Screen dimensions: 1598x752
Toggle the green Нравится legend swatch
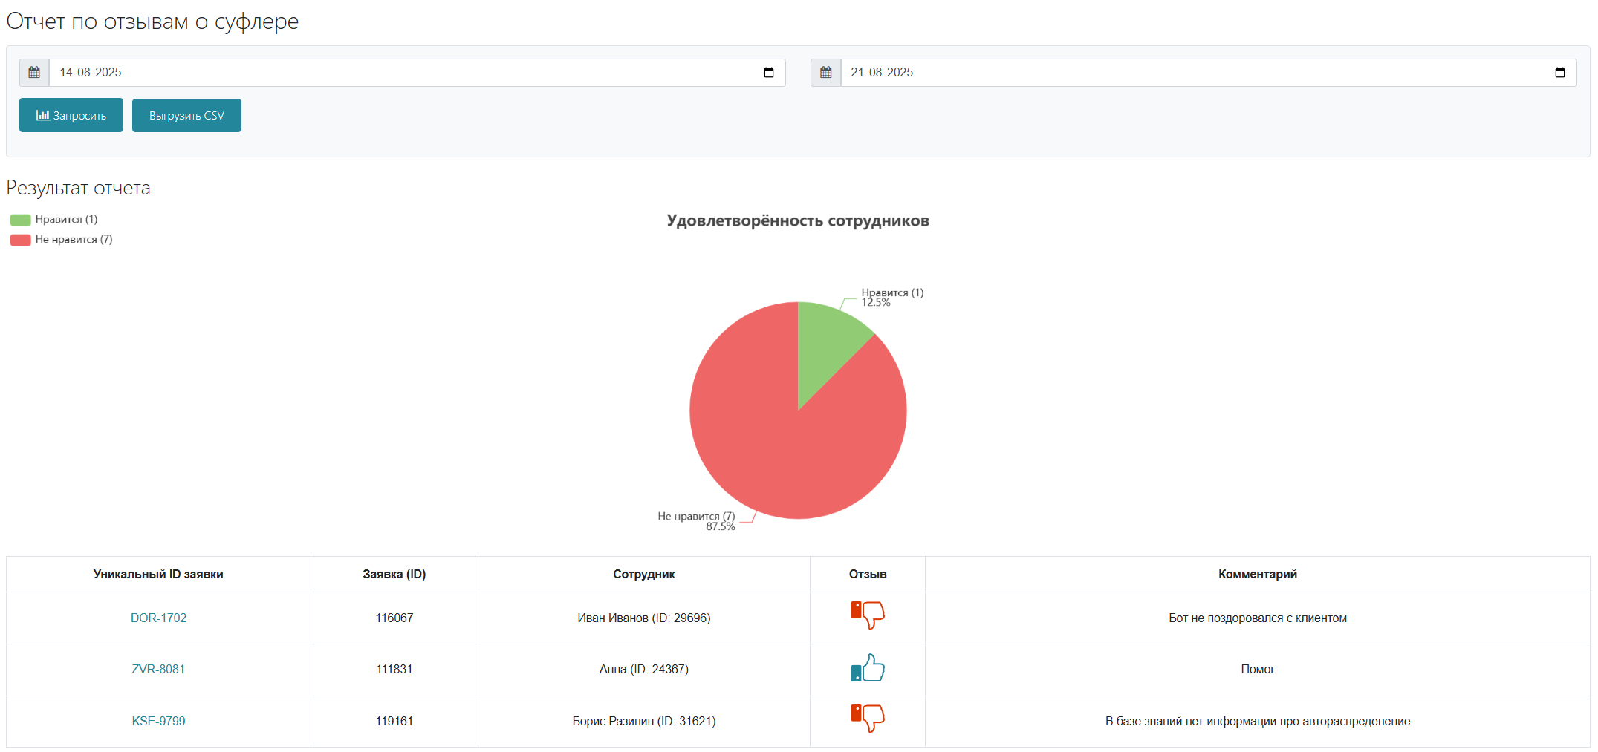pos(20,220)
